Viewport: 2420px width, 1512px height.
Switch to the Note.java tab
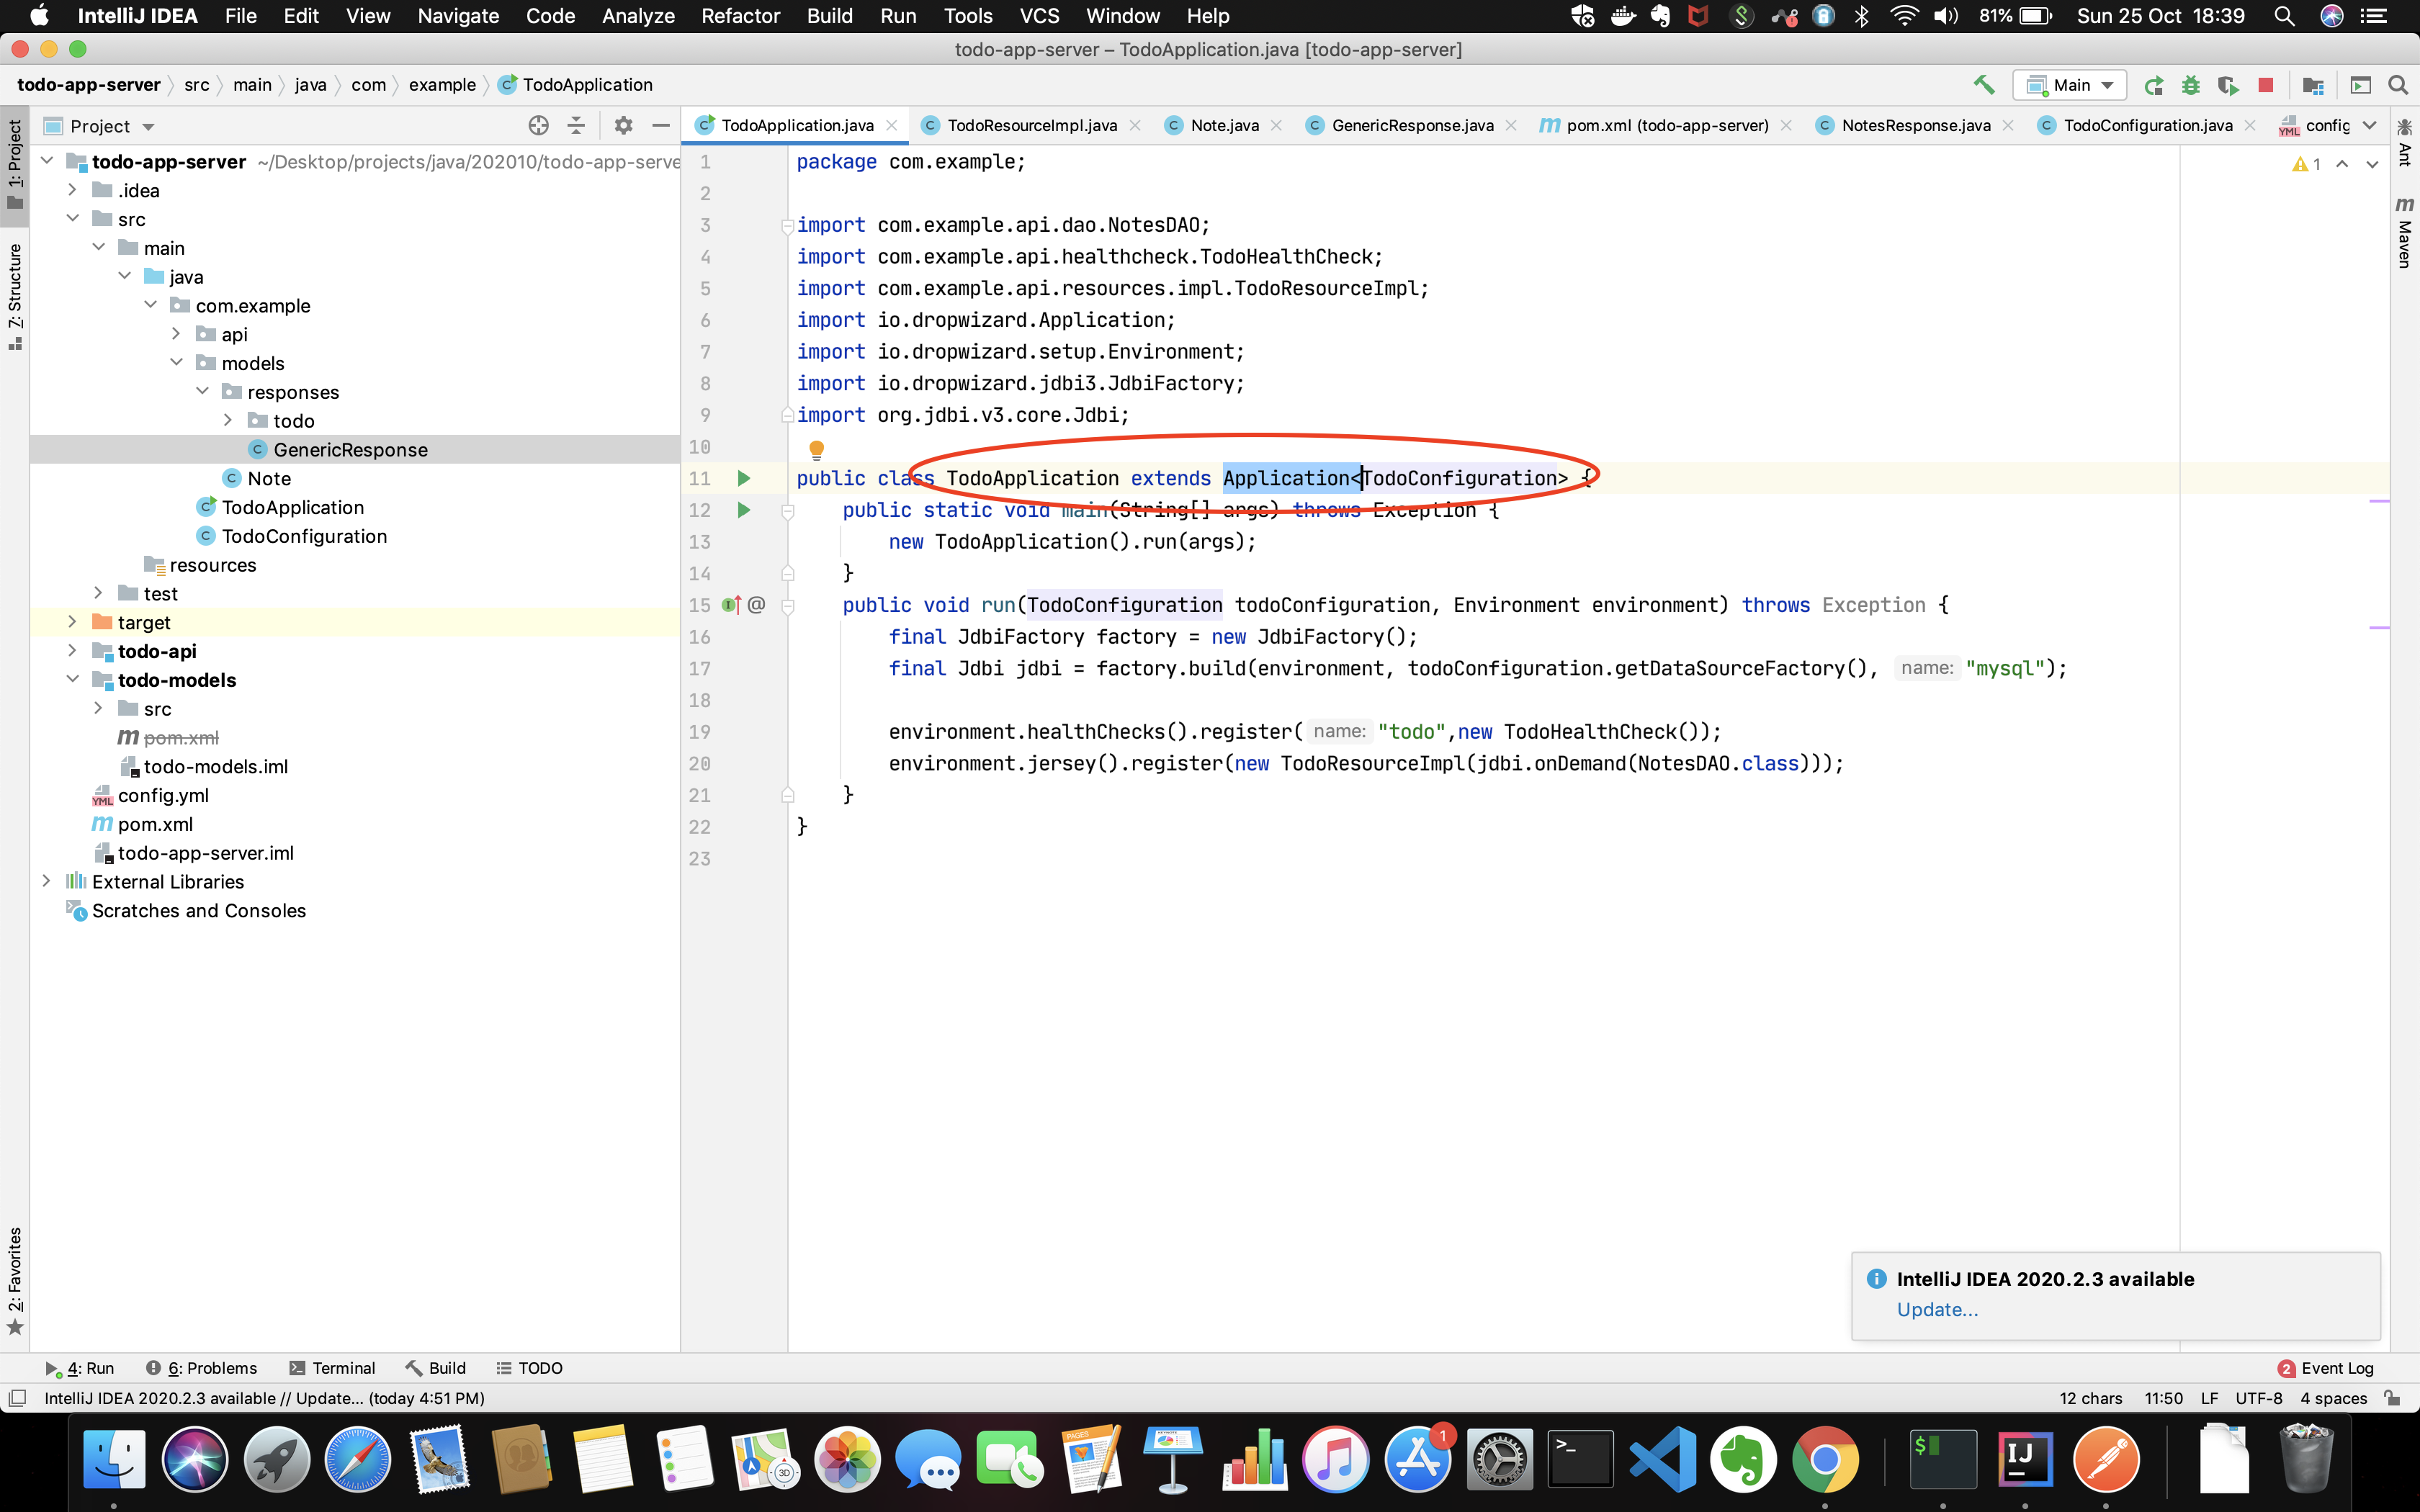pyautogui.click(x=1224, y=125)
